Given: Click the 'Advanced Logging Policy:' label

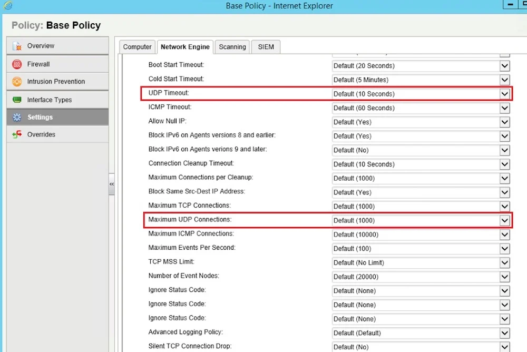Looking at the screenshot, I should click(x=186, y=332).
